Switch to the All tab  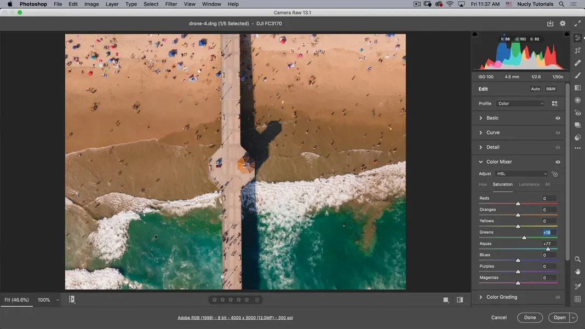pos(547,184)
